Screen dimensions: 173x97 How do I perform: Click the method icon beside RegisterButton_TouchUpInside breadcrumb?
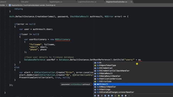click(10, 5)
